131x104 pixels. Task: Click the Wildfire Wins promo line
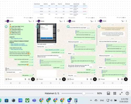[x=15, y=33]
